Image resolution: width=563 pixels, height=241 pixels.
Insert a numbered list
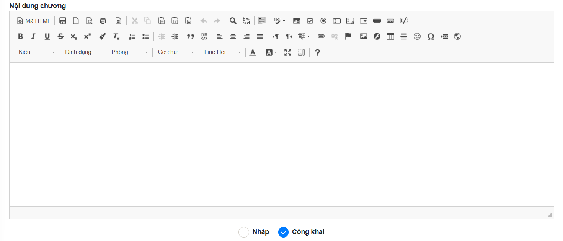pyautogui.click(x=132, y=36)
